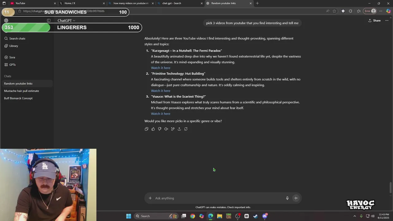Open the volume control in system tray

point(373,216)
